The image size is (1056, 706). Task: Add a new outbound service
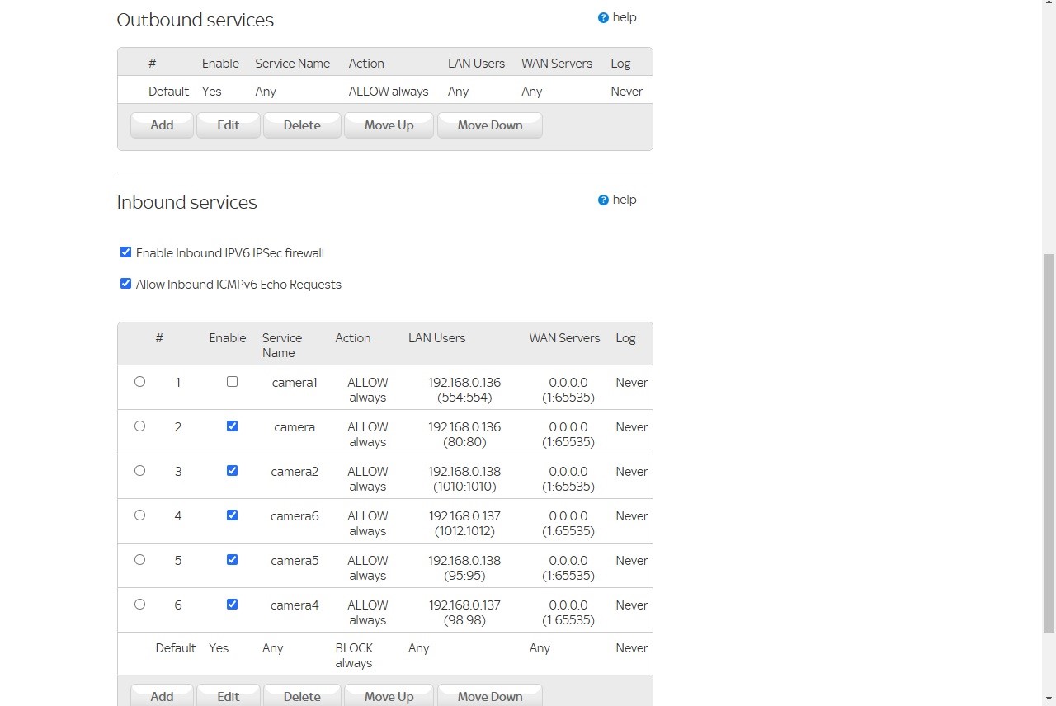click(161, 125)
